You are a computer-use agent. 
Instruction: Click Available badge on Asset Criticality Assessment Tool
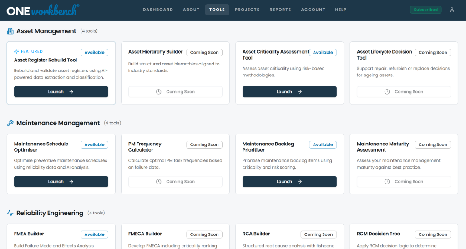coord(323,53)
